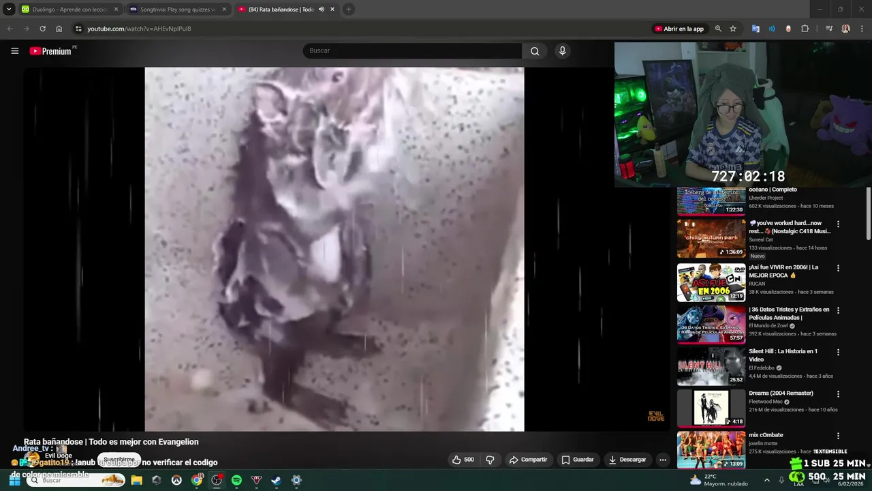The width and height of the screenshot is (872, 491).
Task: Open Silent Hill: La Historia en 1 Video
Action: pos(783,355)
